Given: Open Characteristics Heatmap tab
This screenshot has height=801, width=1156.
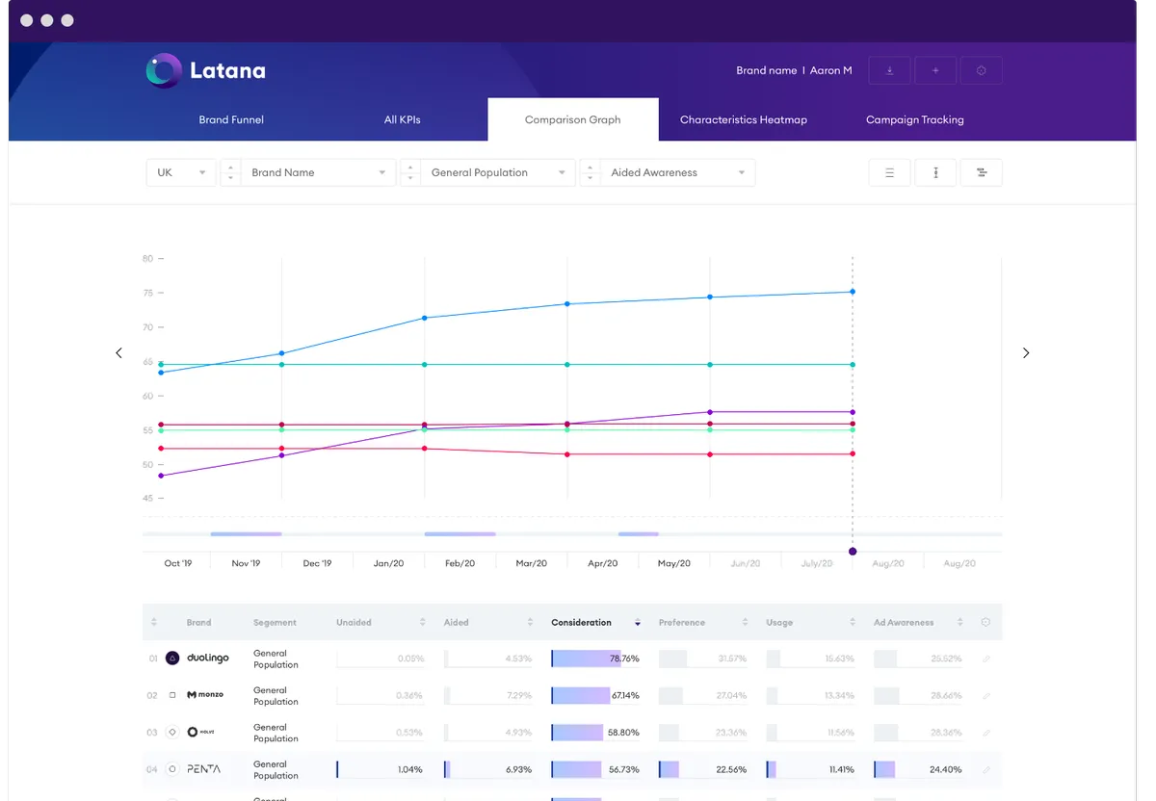Looking at the screenshot, I should [x=744, y=120].
